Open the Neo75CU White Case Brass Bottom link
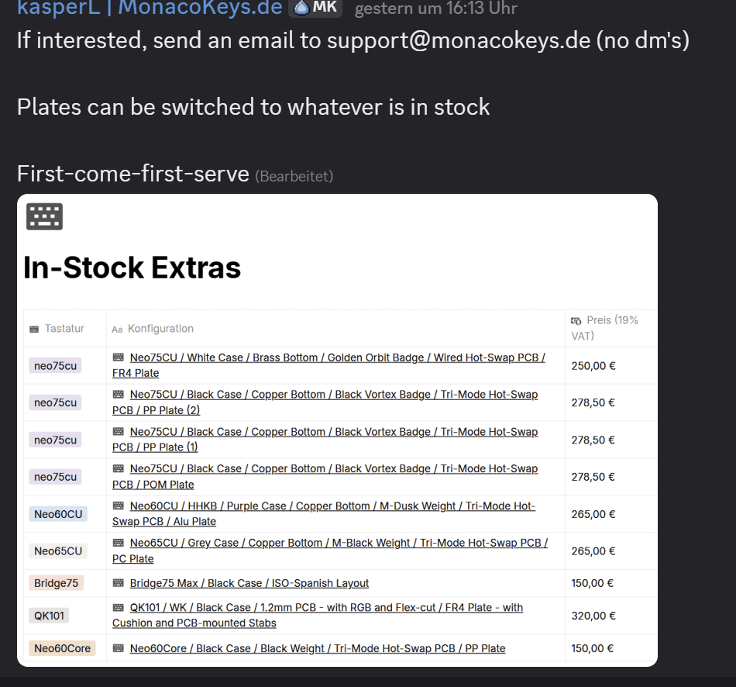This screenshot has width=736, height=687. pyautogui.click(x=328, y=365)
